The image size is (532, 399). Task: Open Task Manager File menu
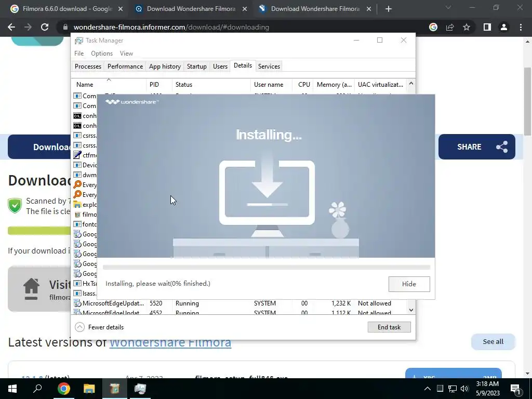click(79, 54)
